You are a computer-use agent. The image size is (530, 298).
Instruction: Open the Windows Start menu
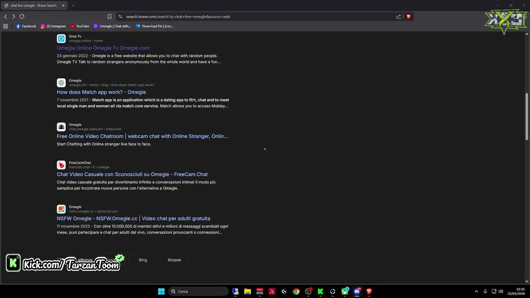pos(161,291)
